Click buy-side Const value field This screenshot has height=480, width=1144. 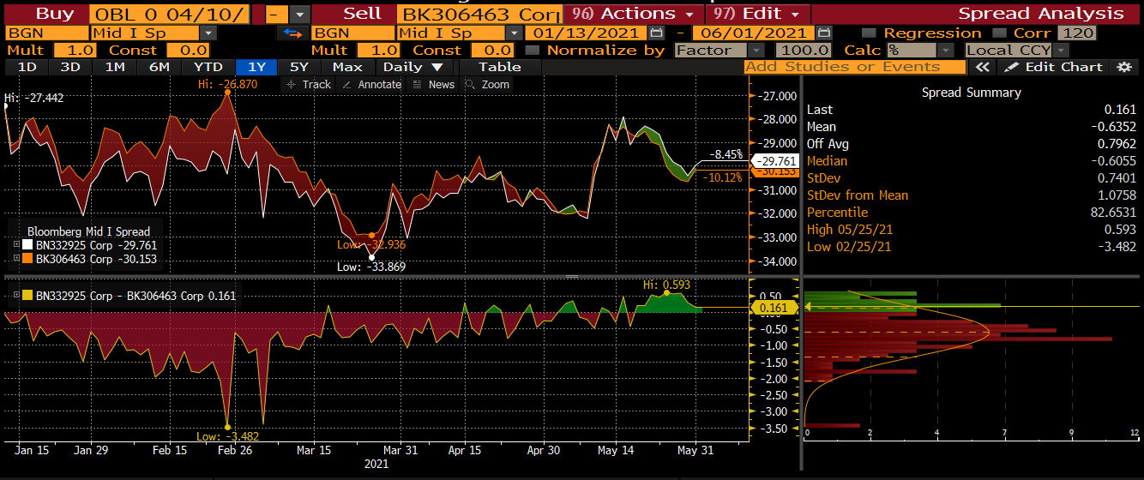pos(188,50)
